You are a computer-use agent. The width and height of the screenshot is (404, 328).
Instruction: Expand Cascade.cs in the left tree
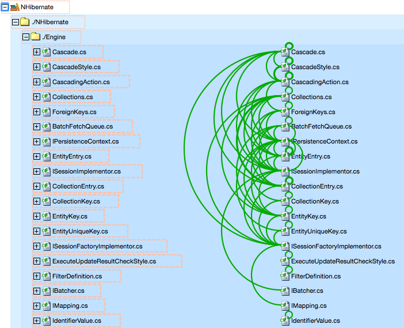click(37, 52)
